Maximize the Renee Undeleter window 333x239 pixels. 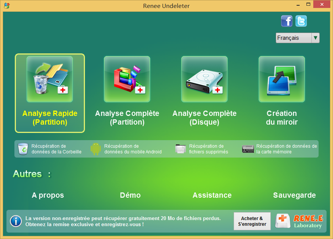(308, 5)
